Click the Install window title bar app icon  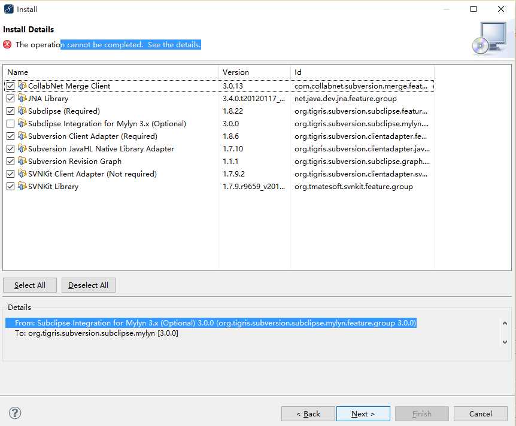(8, 9)
